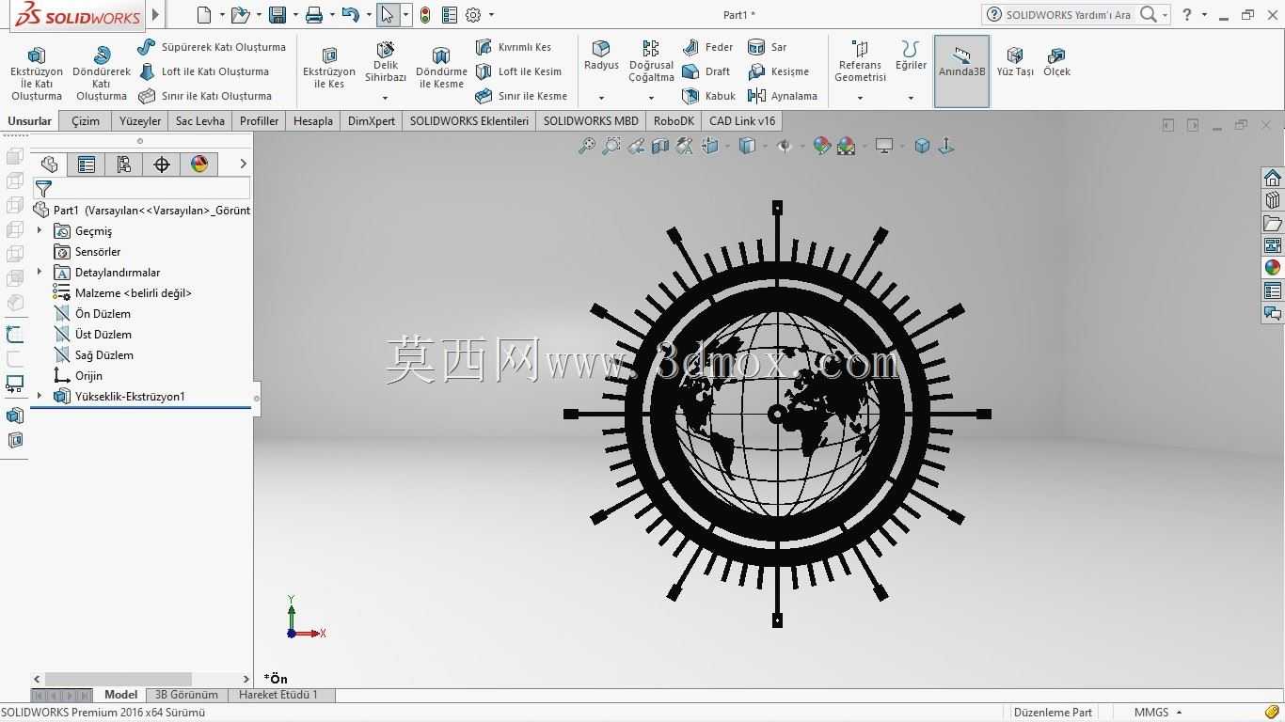Open Referans Geometrisi tool
This screenshot has height=722, width=1285.
(x=860, y=62)
